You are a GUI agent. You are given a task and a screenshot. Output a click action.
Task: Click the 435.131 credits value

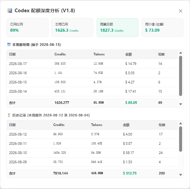(x=60, y=91)
